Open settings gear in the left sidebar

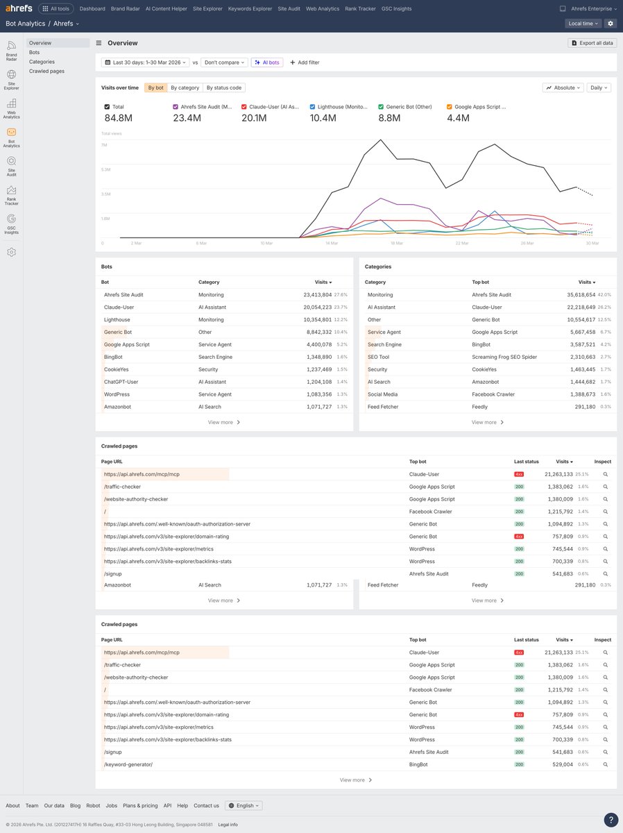[11, 252]
